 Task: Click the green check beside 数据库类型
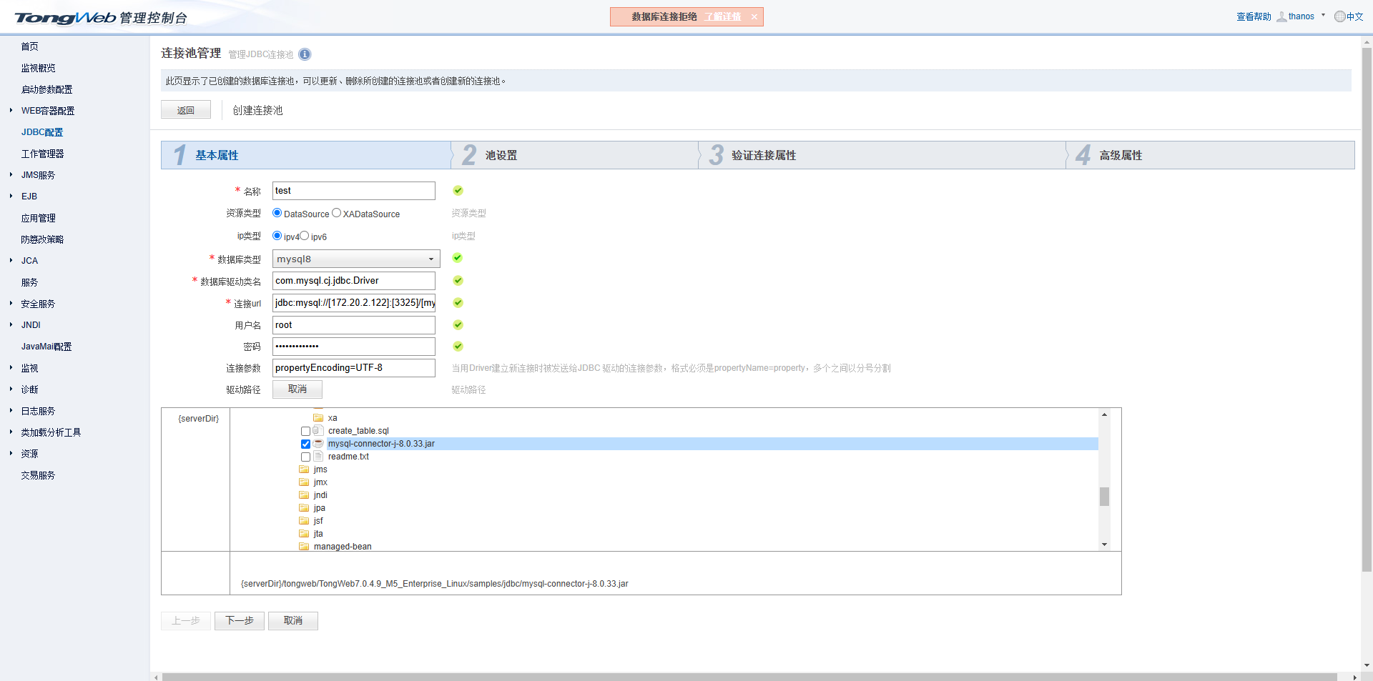[x=458, y=258]
